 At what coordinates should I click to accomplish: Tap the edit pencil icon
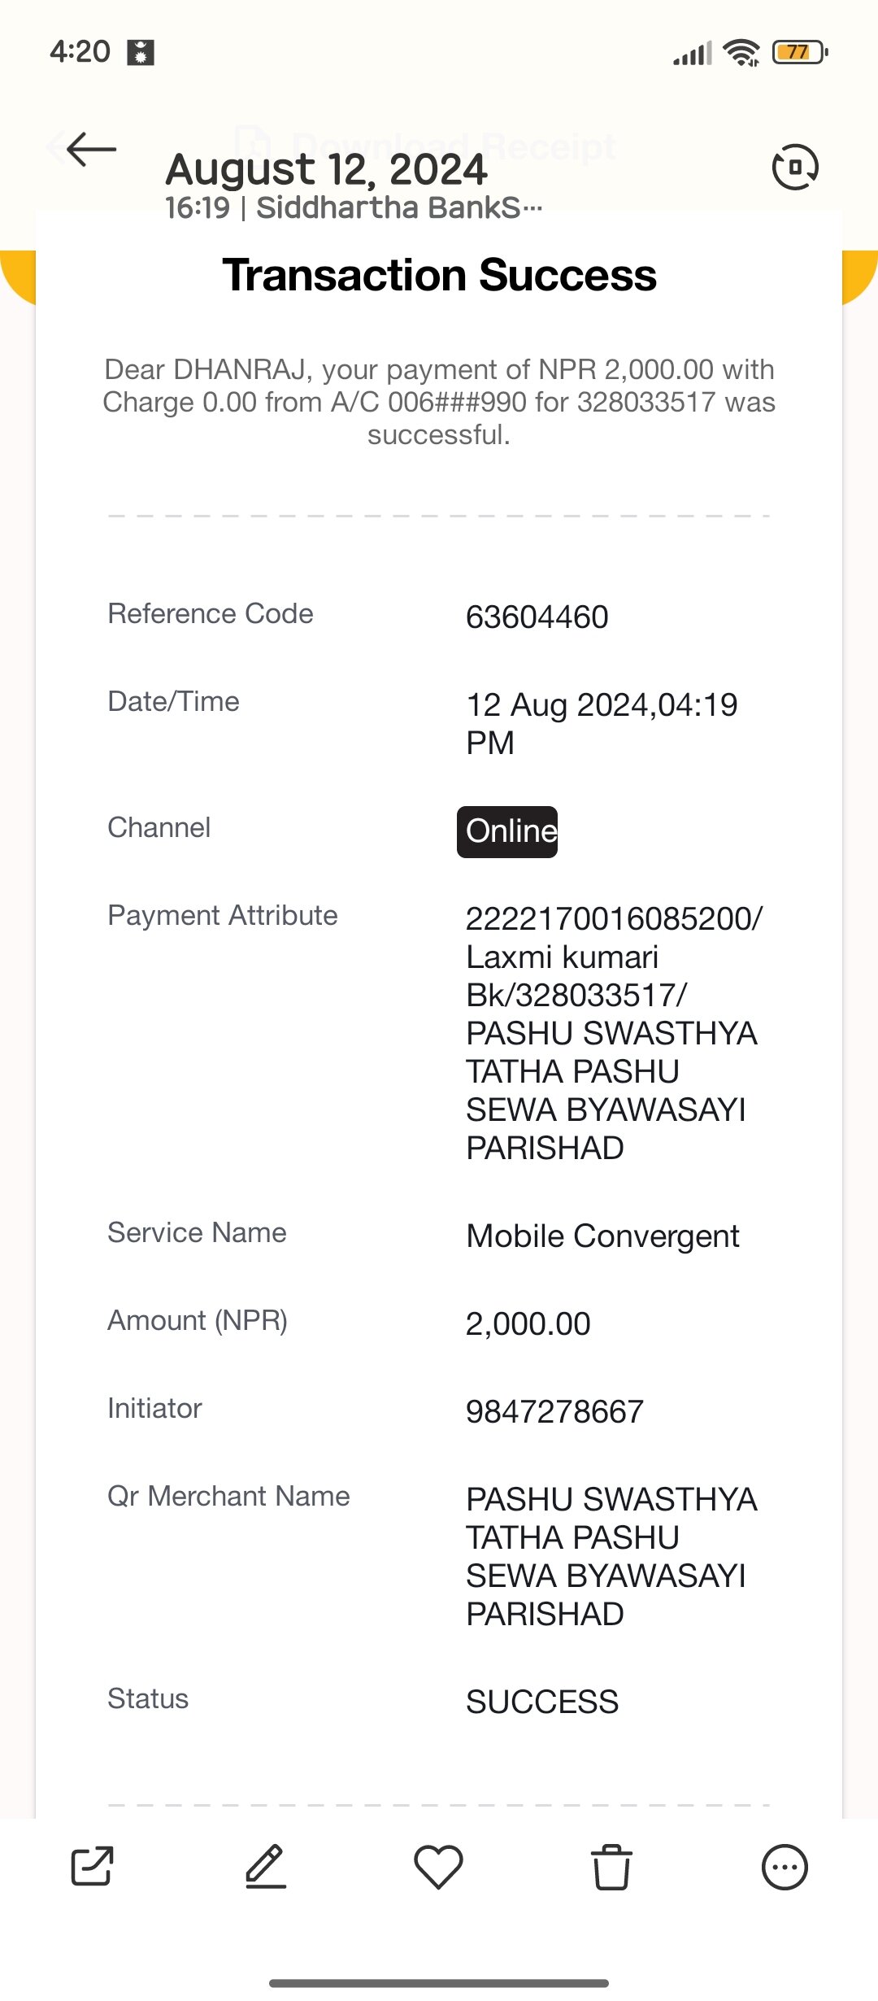[x=265, y=1866]
